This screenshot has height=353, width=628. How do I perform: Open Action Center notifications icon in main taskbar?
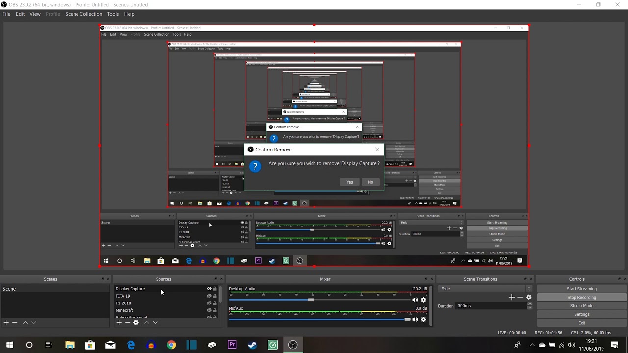pos(615,345)
